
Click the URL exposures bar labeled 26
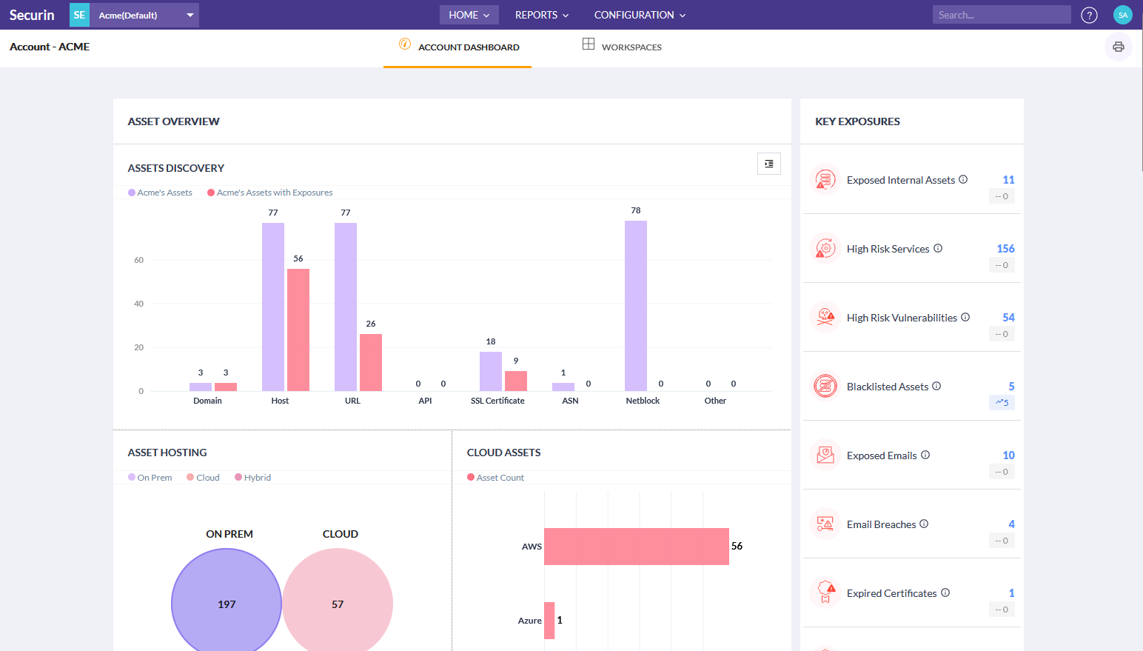pyautogui.click(x=371, y=362)
